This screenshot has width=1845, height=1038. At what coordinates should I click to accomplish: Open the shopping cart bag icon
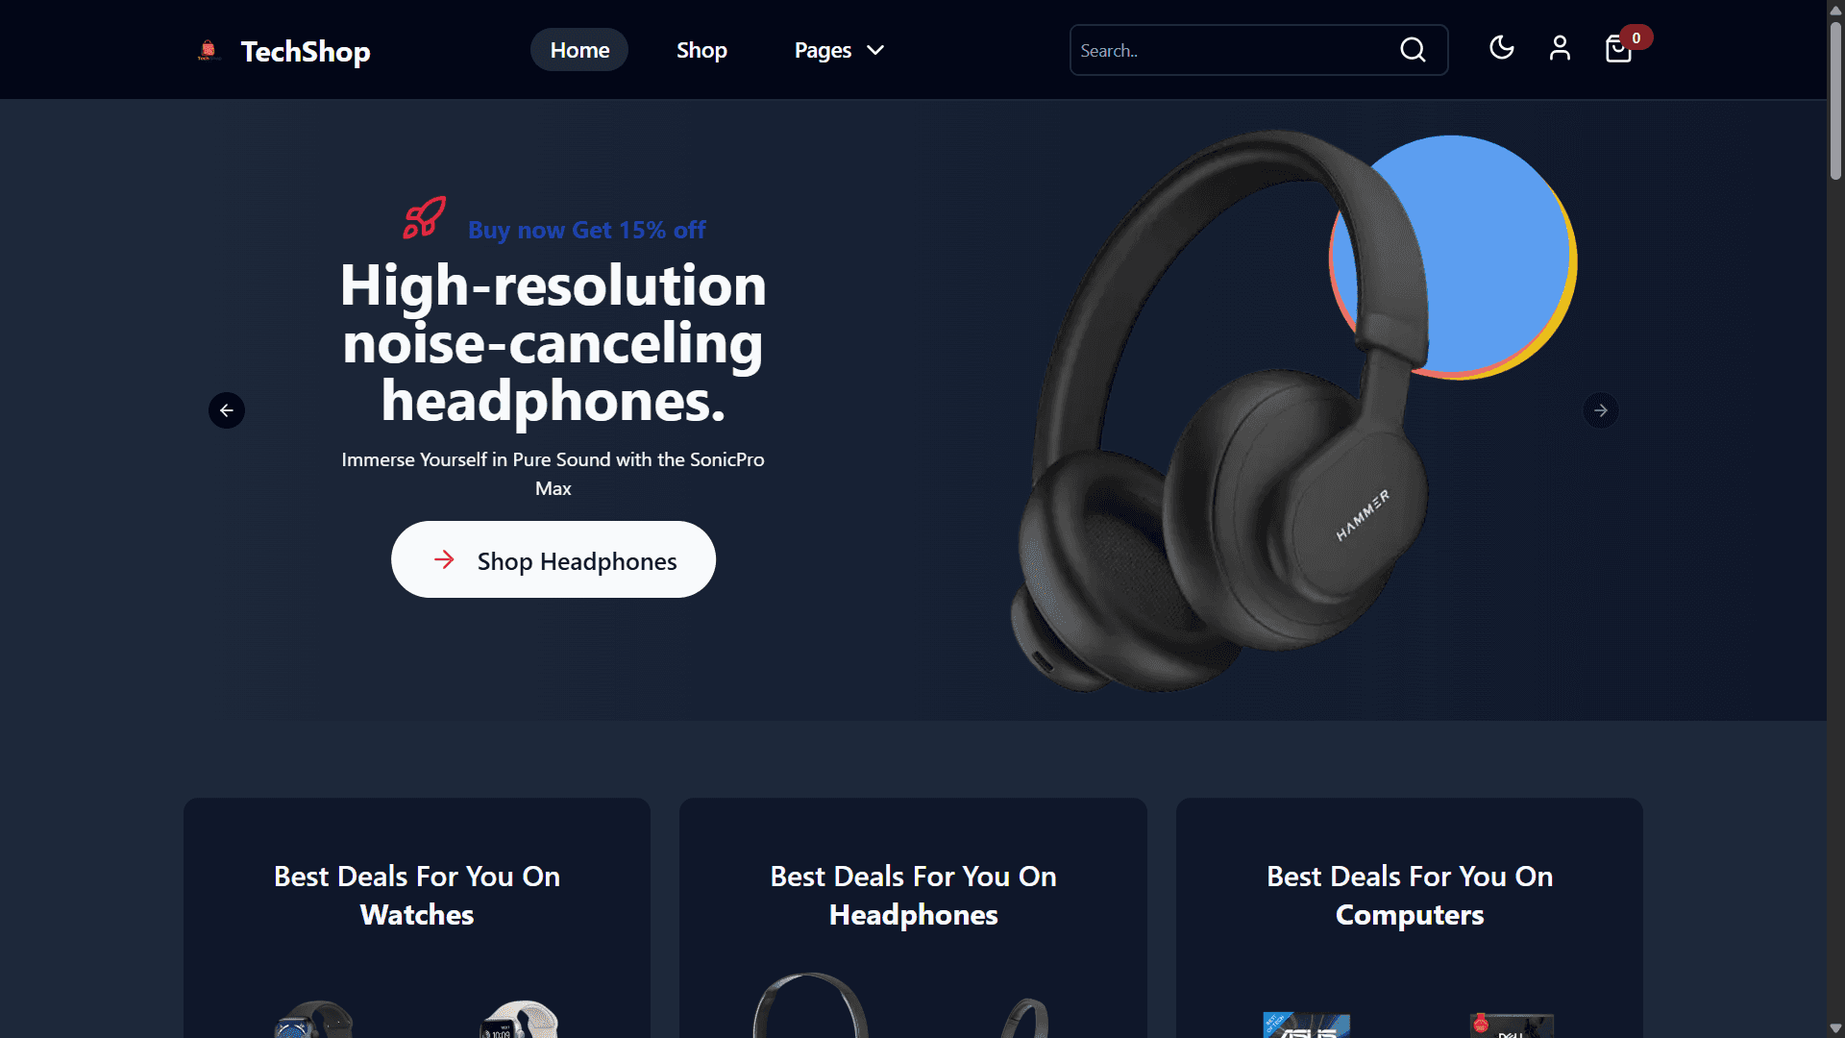[x=1618, y=49]
